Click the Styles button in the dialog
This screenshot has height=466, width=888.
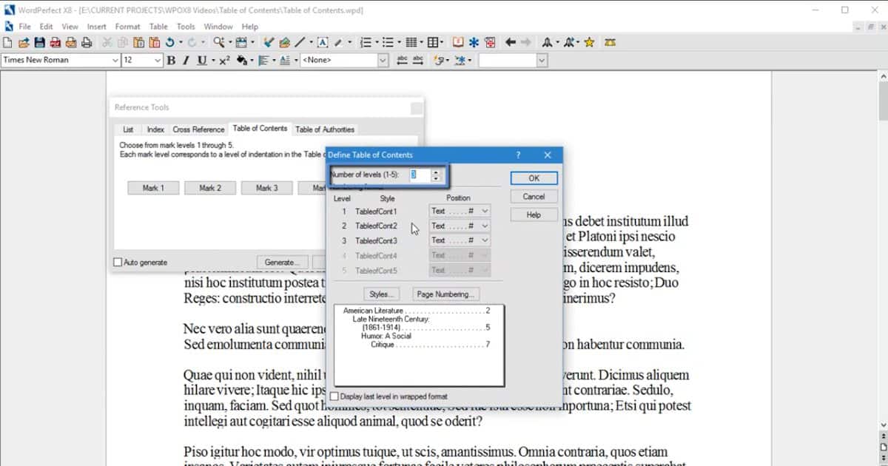pyautogui.click(x=382, y=294)
